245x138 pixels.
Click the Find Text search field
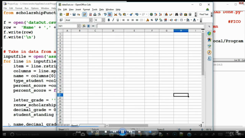click(x=204, y=15)
